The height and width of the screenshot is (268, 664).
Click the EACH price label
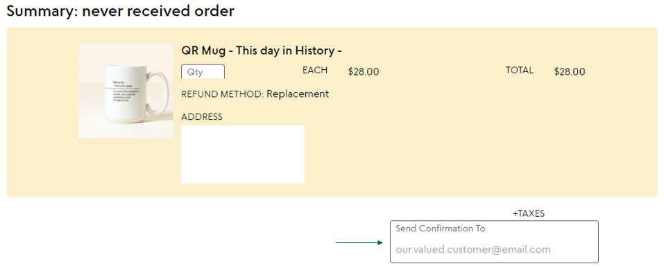pyautogui.click(x=315, y=70)
